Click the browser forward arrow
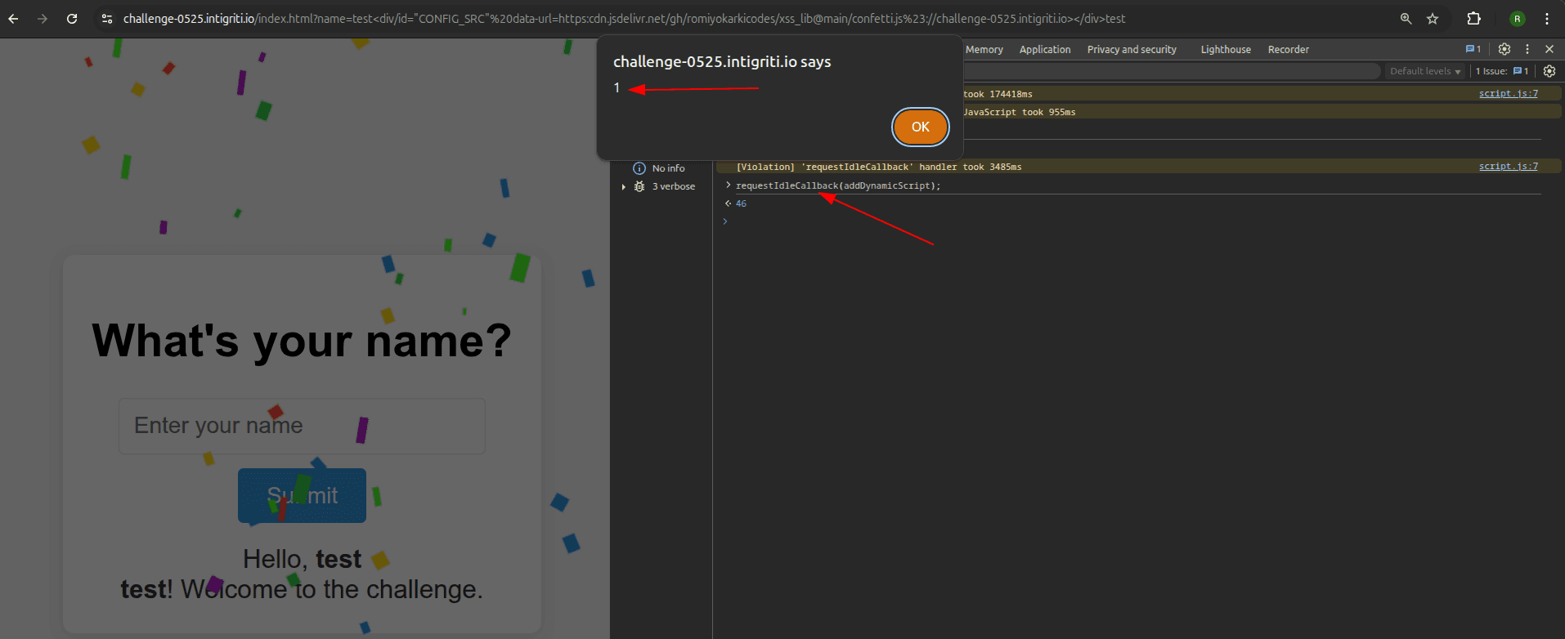1565x639 pixels. click(x=43, y=18)
